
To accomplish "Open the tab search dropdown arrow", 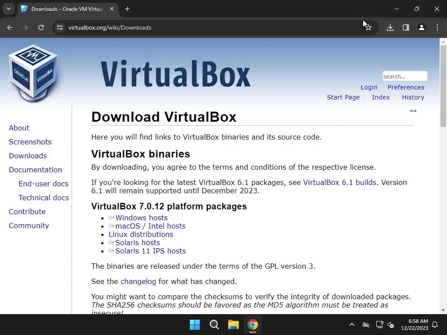I will click(x=9, y=9).
